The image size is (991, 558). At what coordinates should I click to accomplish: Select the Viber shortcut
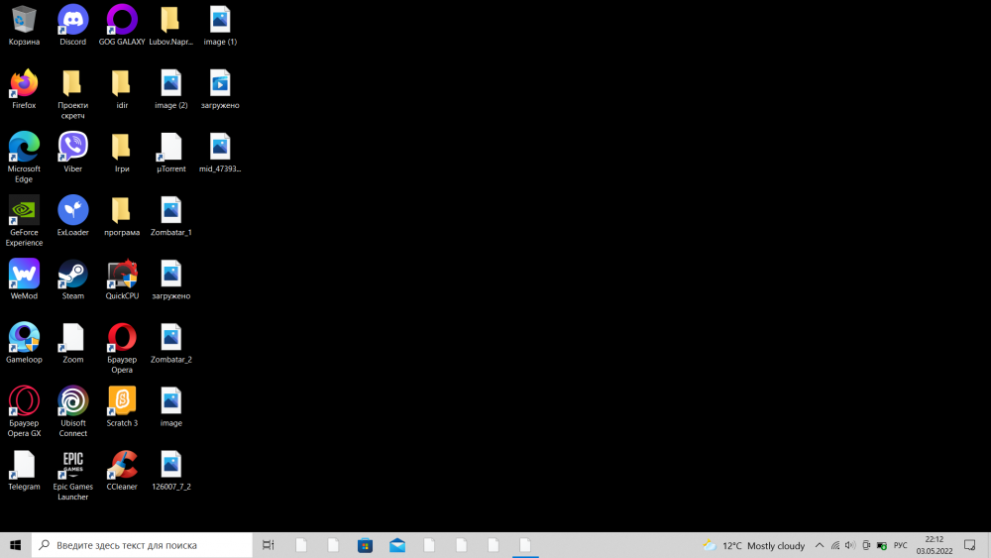(72, 153)
